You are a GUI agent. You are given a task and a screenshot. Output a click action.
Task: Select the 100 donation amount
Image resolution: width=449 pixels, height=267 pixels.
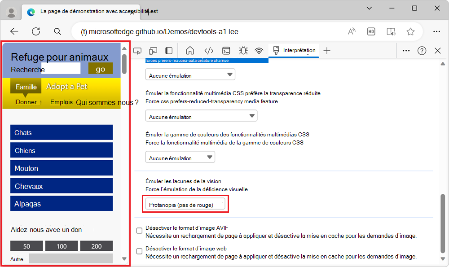point(61,246)
